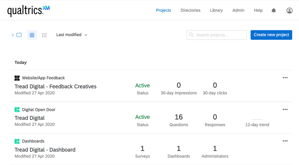
Task: Open options menu for Tread Digital survey
Action: click(285, 109)
